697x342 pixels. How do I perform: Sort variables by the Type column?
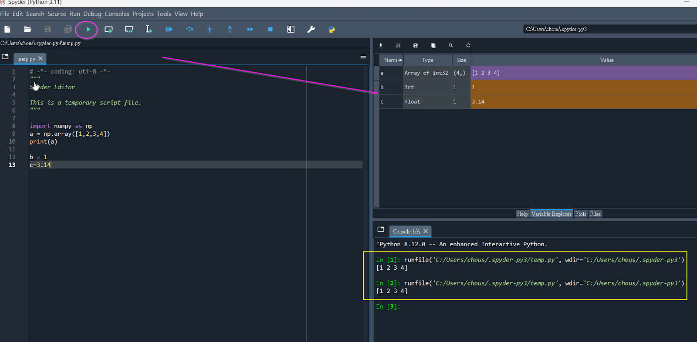tap(428, 60)
